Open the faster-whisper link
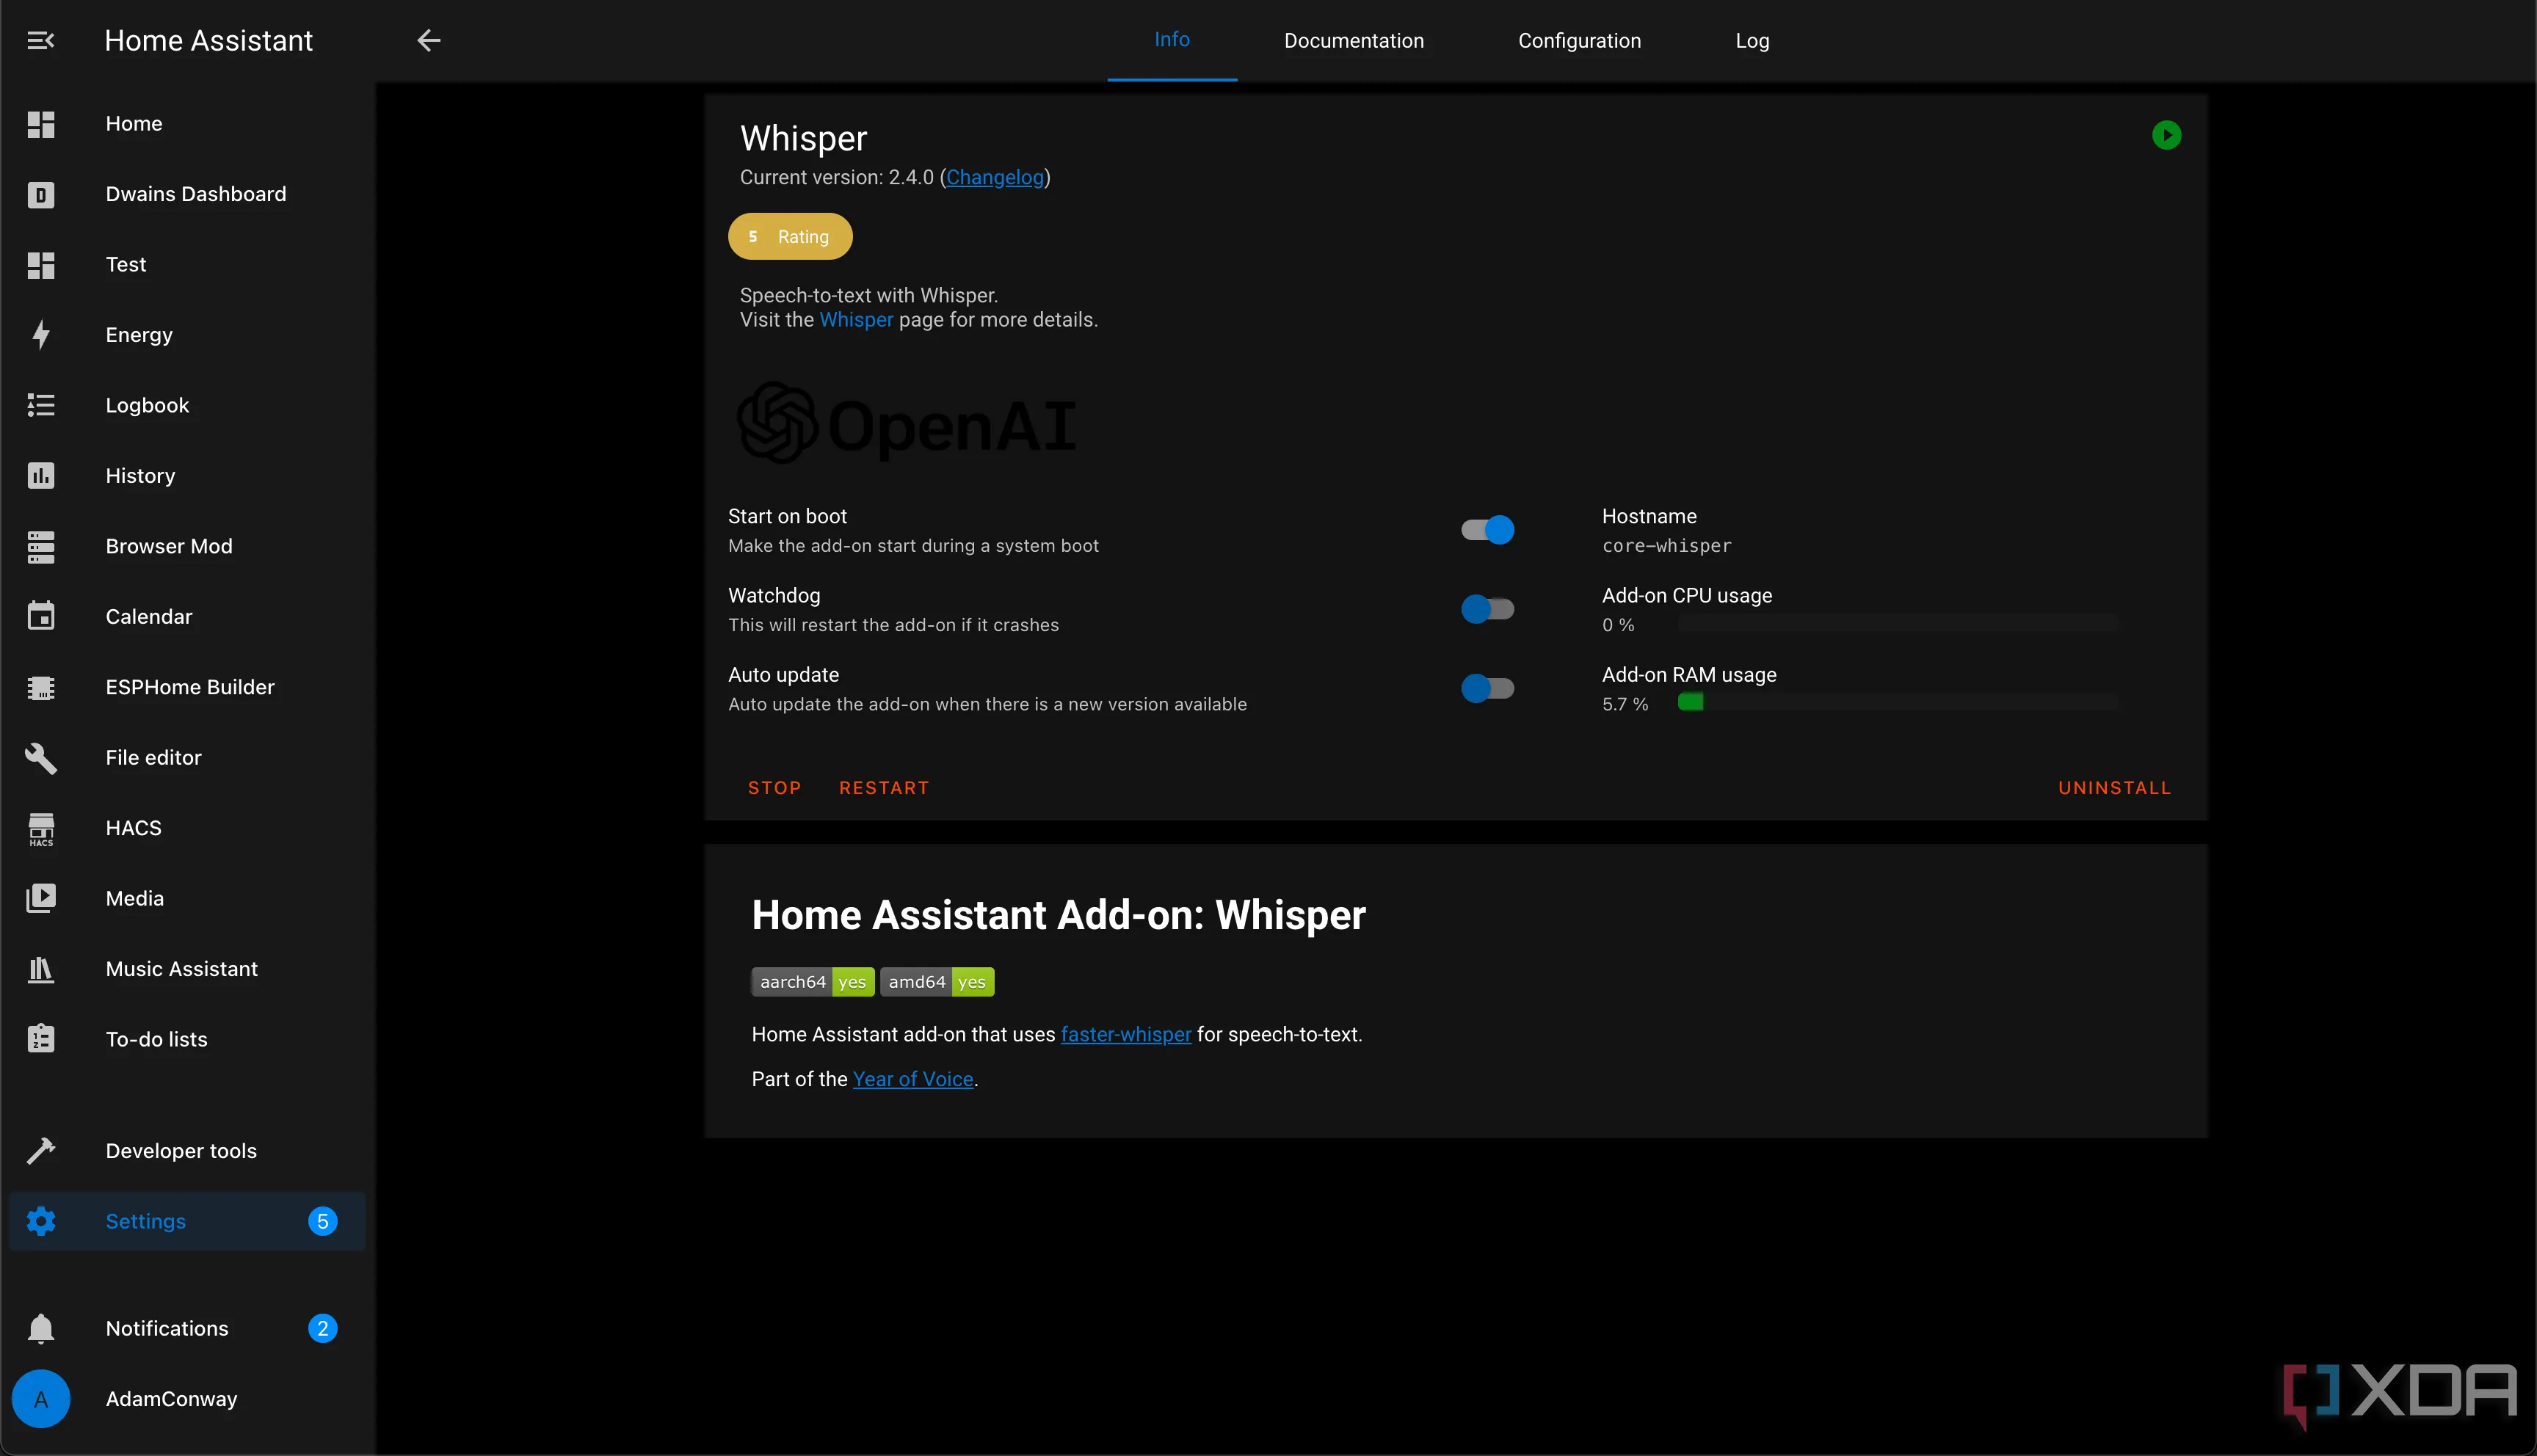Screen dimensions: 2537x1456 [1126, 1034]
